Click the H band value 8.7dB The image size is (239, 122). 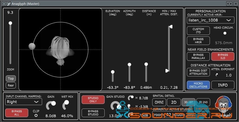coord(144,98)
